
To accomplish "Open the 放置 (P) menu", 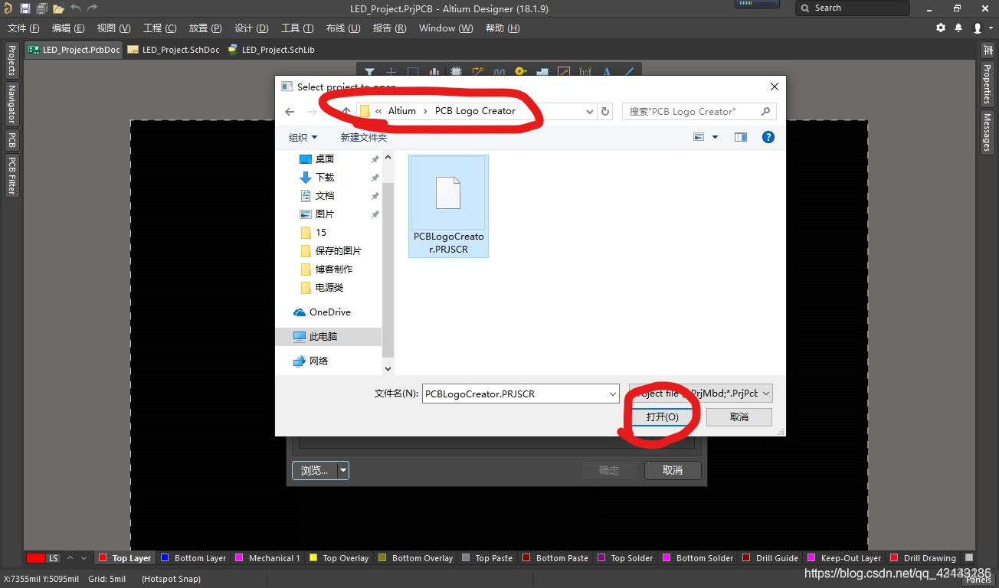I will [x=205, y=28].
